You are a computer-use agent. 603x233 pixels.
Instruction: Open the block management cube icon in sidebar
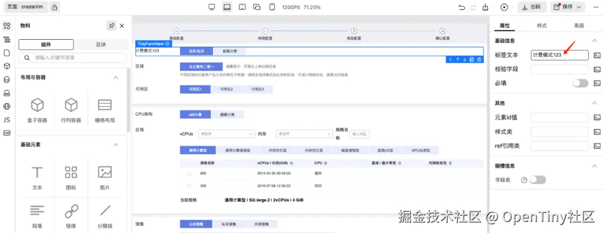pyautogui.click(x=7, y=66)
